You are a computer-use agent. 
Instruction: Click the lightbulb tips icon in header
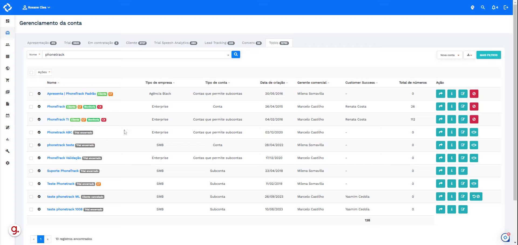tap(472, 8)
